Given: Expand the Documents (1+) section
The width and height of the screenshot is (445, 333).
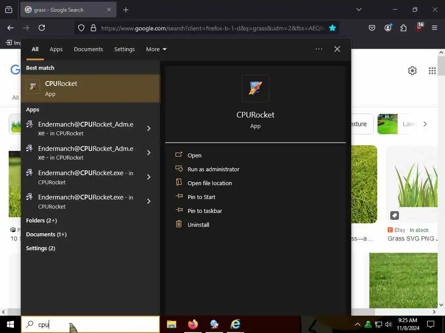Looking at the screenshot, I should click(x=46, y=235).
